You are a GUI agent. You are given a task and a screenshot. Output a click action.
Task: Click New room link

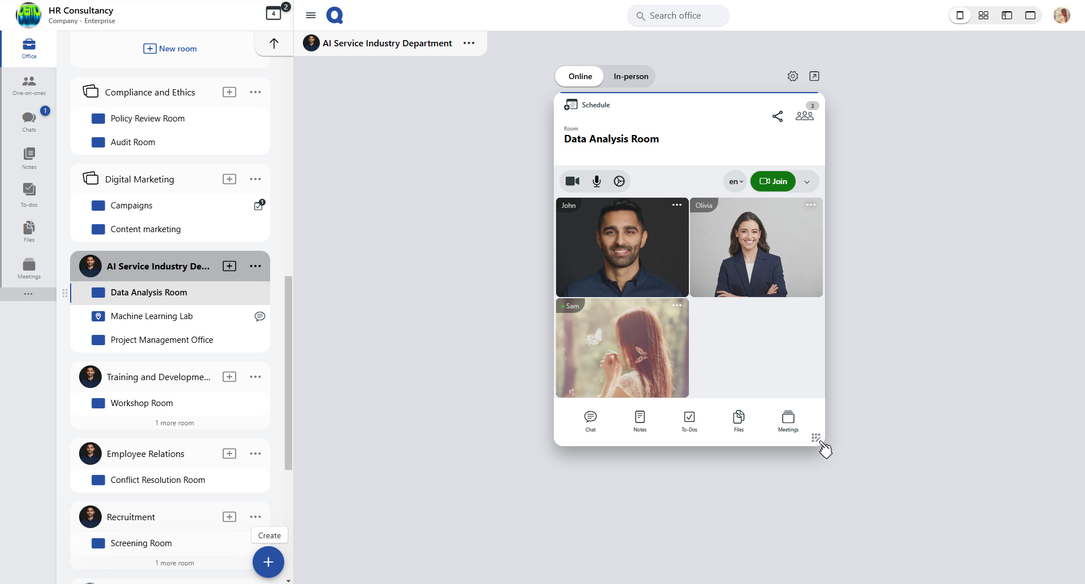(170, 49)
